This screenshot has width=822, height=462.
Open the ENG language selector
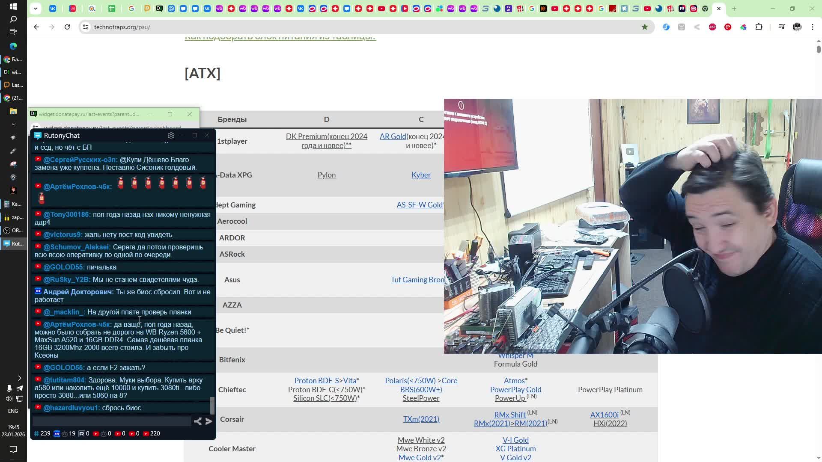[13, 411]
